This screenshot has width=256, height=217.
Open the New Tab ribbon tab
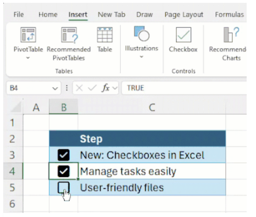[112, 15]
